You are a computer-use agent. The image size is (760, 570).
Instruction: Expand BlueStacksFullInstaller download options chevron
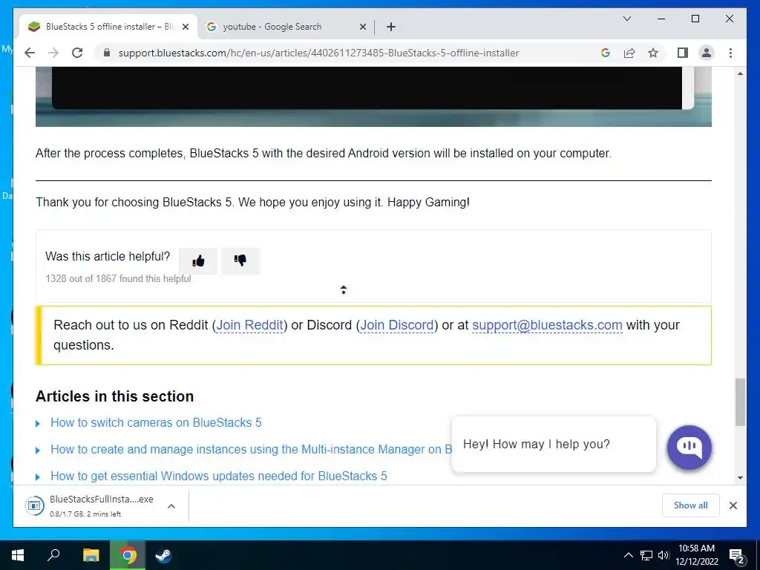coord(171,506)
